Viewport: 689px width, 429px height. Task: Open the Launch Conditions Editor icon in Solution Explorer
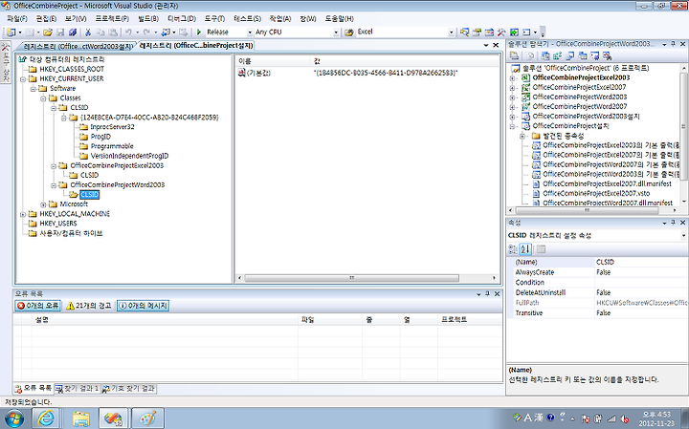point(608,55)
